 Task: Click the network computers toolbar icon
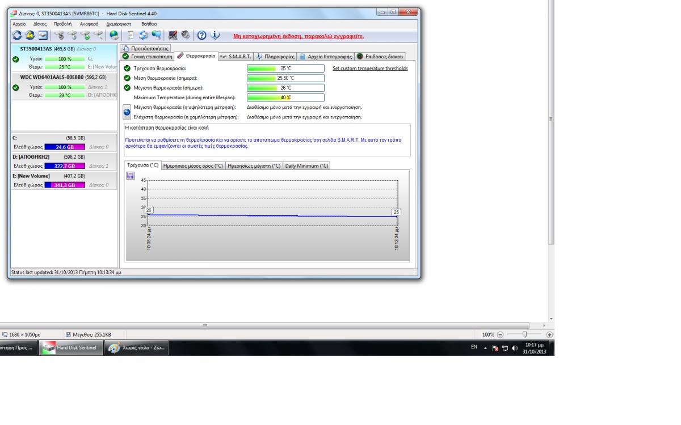tap(157, 35)
